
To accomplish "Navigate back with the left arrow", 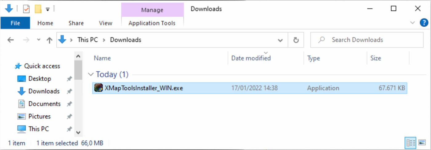I will coord(10,40).
